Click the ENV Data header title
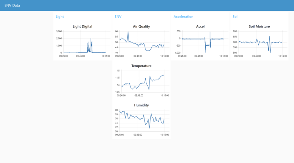Viewport: 294px width, 163px height. (x=12, y=5)
